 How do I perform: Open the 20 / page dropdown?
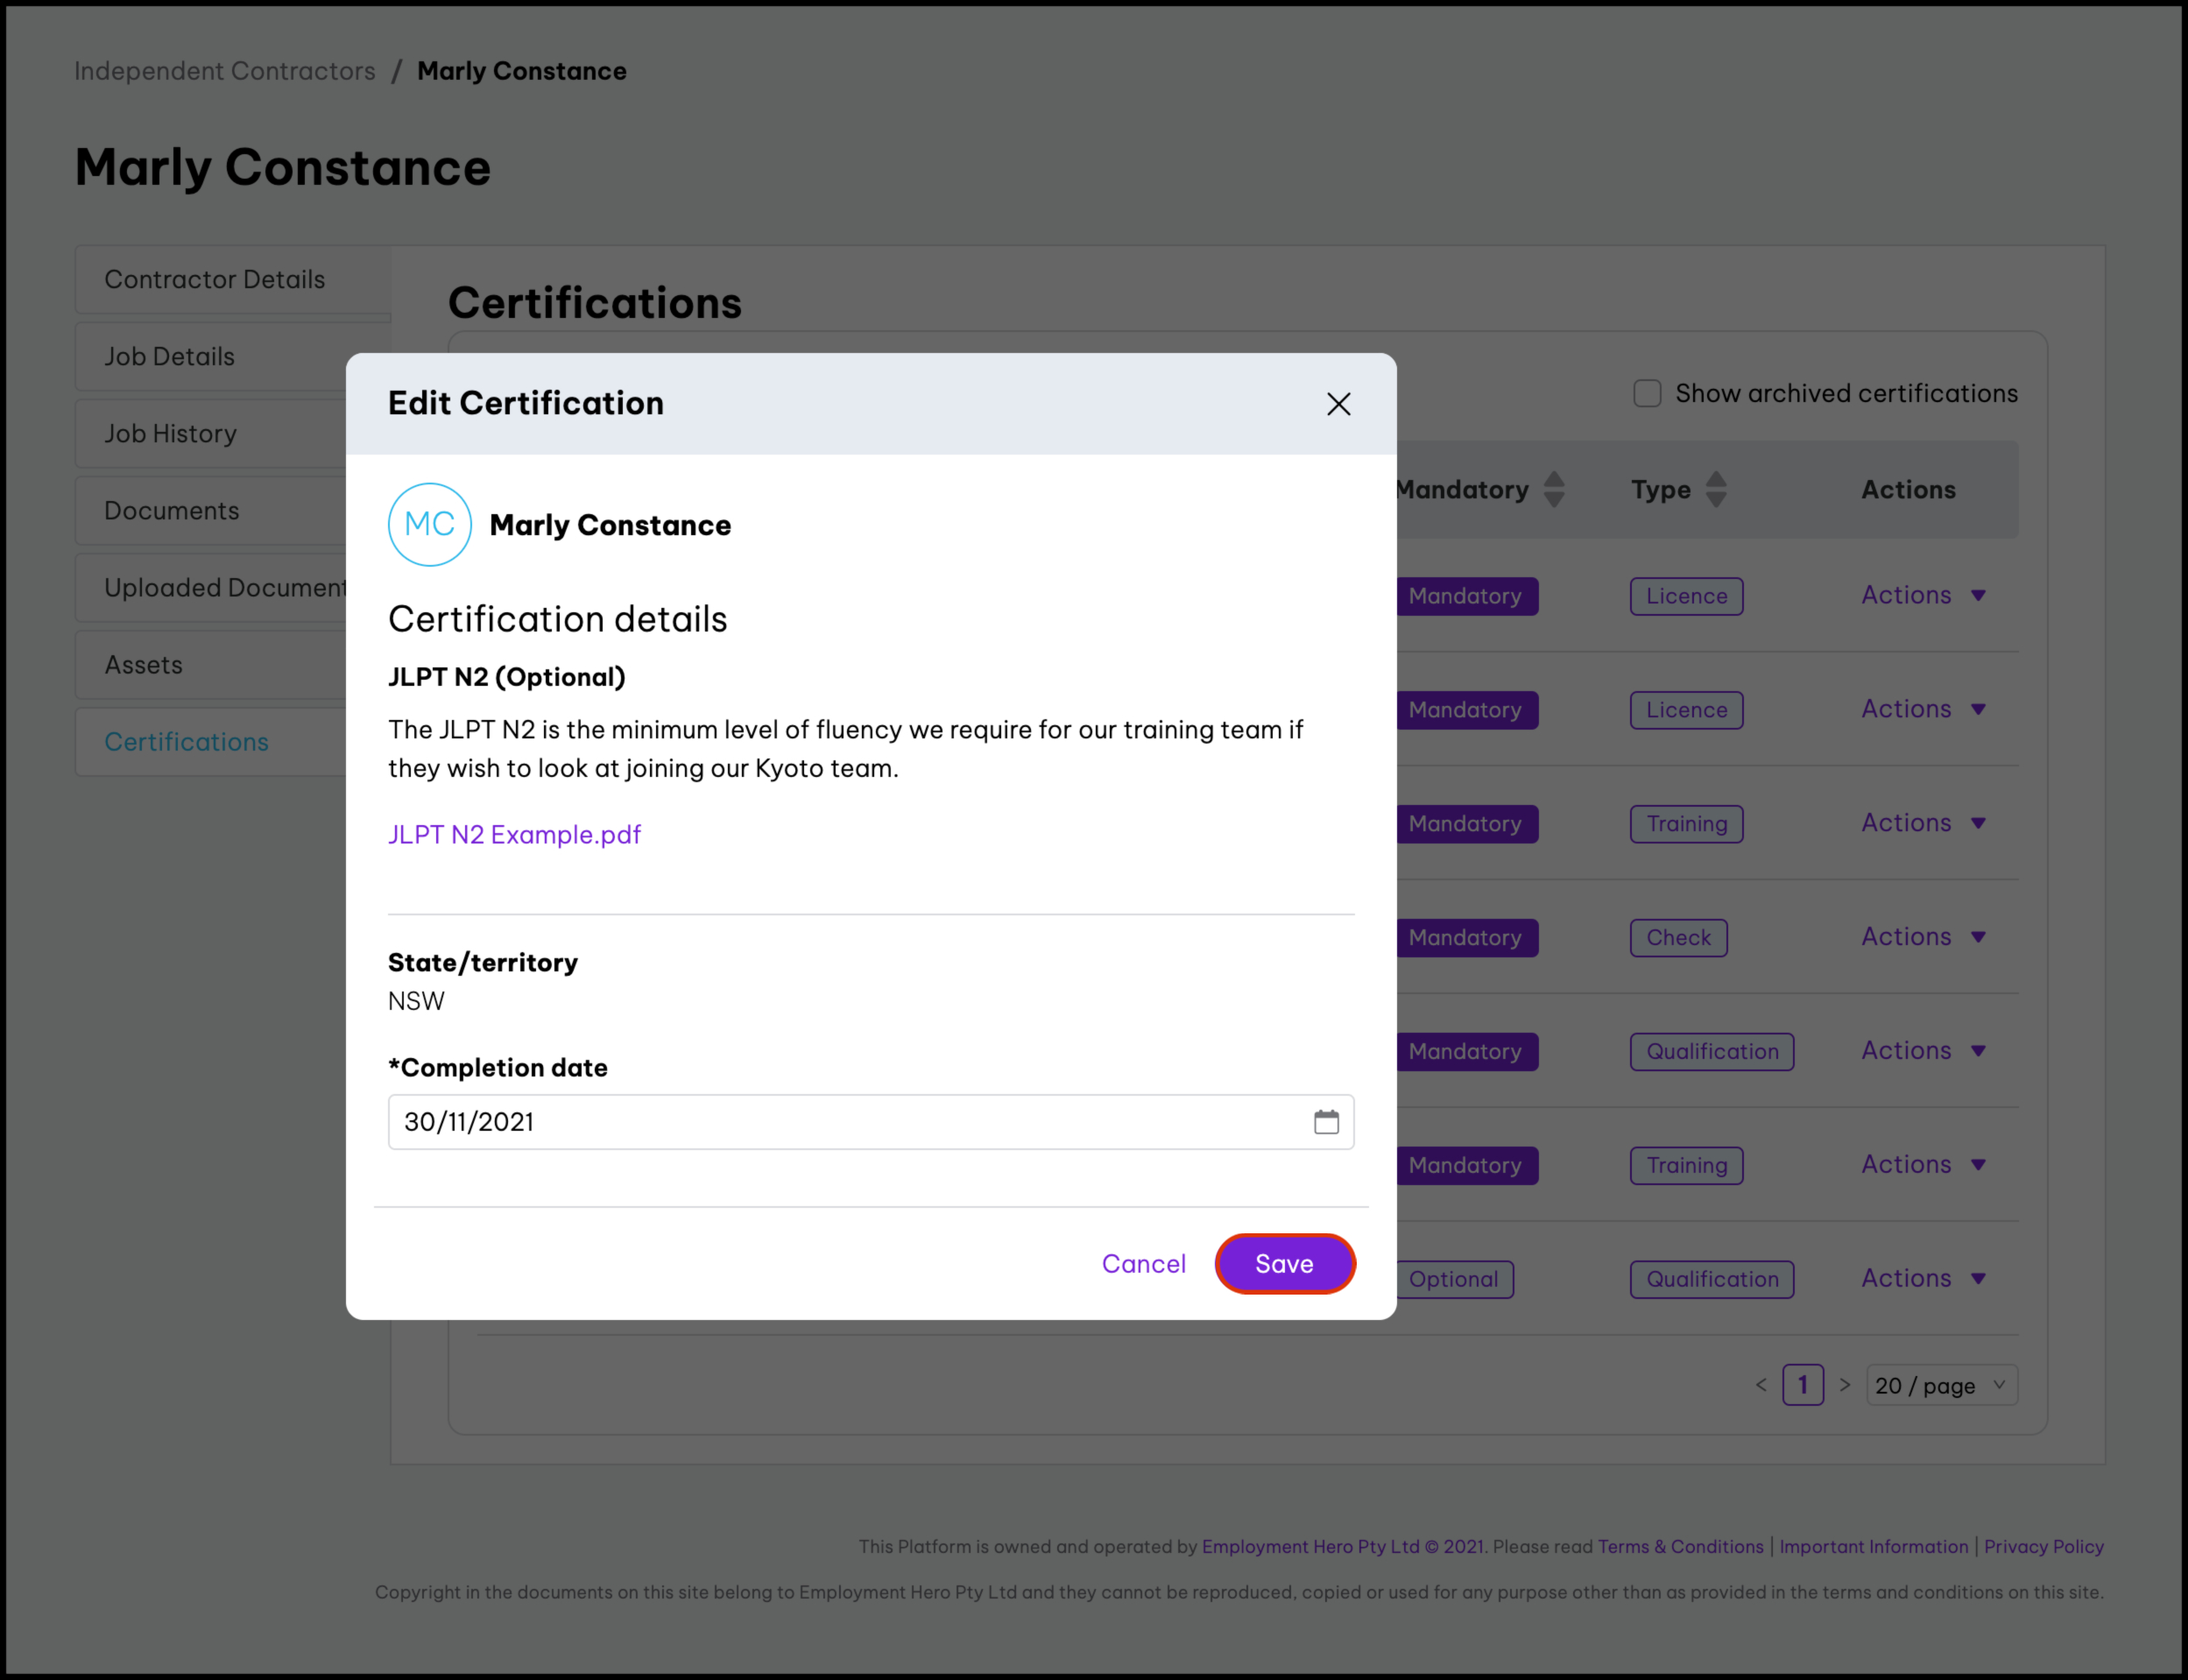[1940, 1385]
